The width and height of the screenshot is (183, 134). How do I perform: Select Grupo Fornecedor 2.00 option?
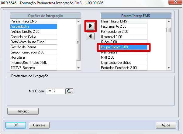pyautogui.click(x=33, y=52)
